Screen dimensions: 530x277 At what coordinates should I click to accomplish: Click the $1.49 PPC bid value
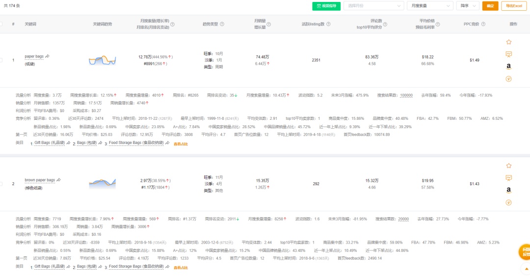pos(474,60)
